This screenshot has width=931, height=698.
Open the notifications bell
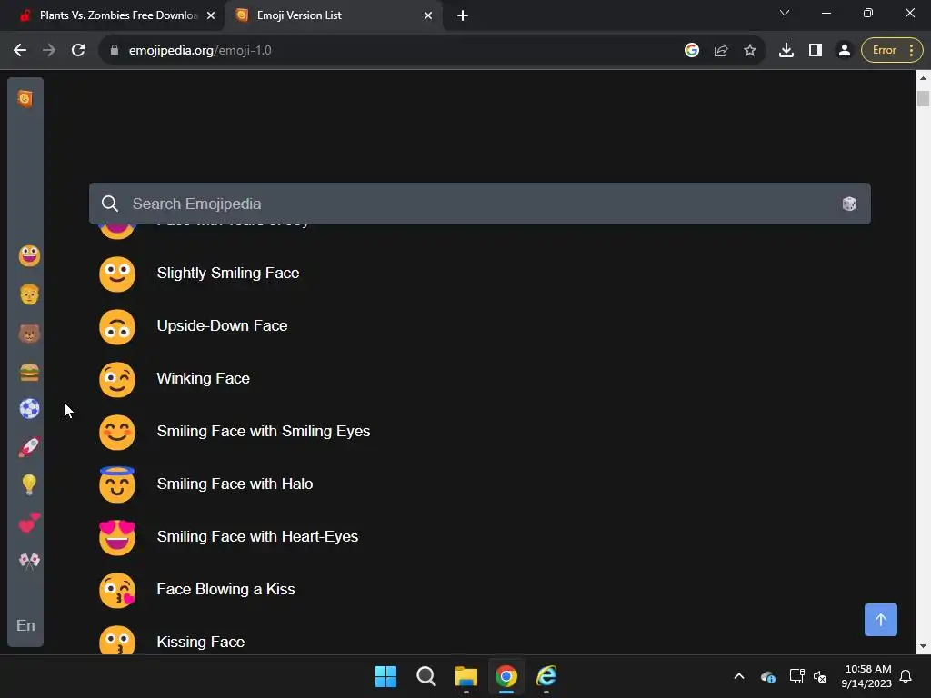906,676
